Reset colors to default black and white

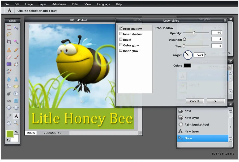coord(8,140)
